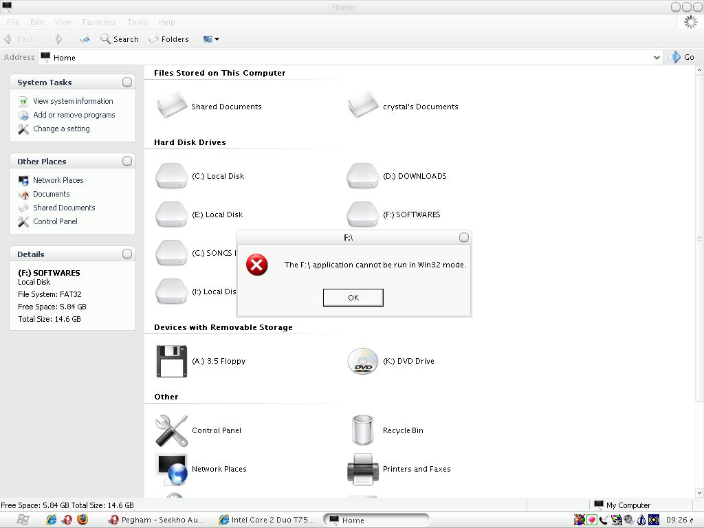Viewport: 704px width, 528px height.
Task: Click the vertical scrollbar down arrow
Action: 699,493
